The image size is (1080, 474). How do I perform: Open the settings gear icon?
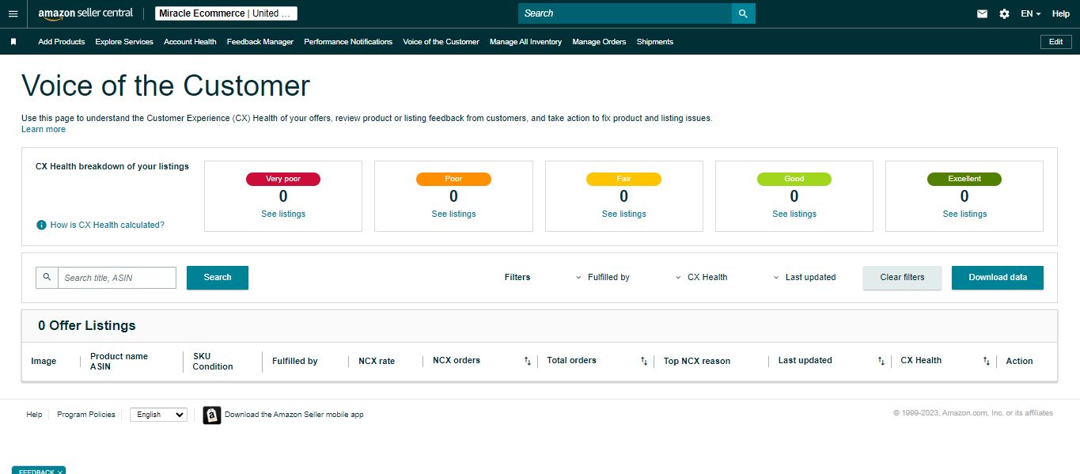tap(1004, 13)
